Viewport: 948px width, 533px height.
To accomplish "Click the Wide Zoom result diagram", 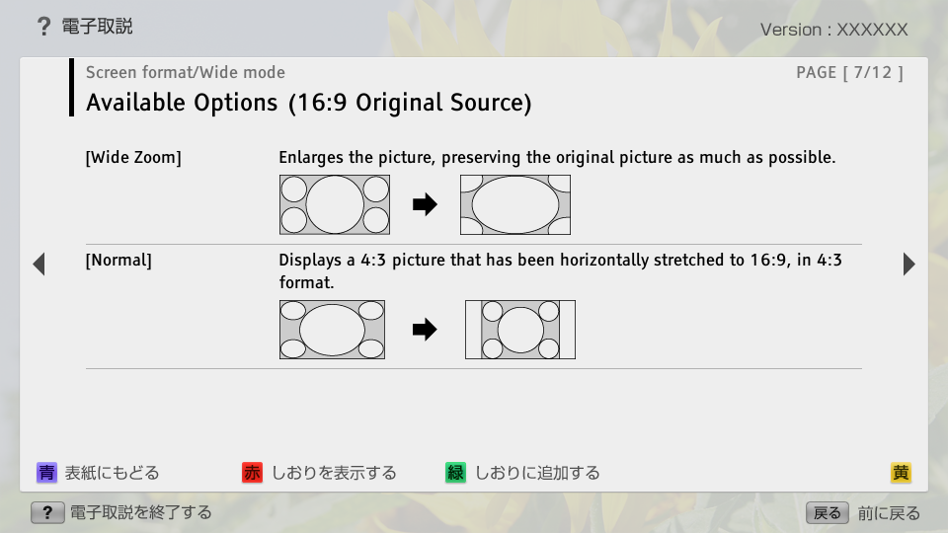I will click(515, 205).
